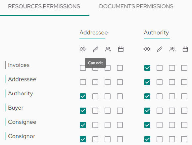This screenshot has height=145, width=192.
Task: Uncheck Addressee view permission for Consignee
Action: (83, 125)
